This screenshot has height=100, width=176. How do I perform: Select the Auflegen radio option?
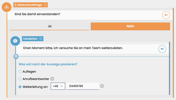20,72
